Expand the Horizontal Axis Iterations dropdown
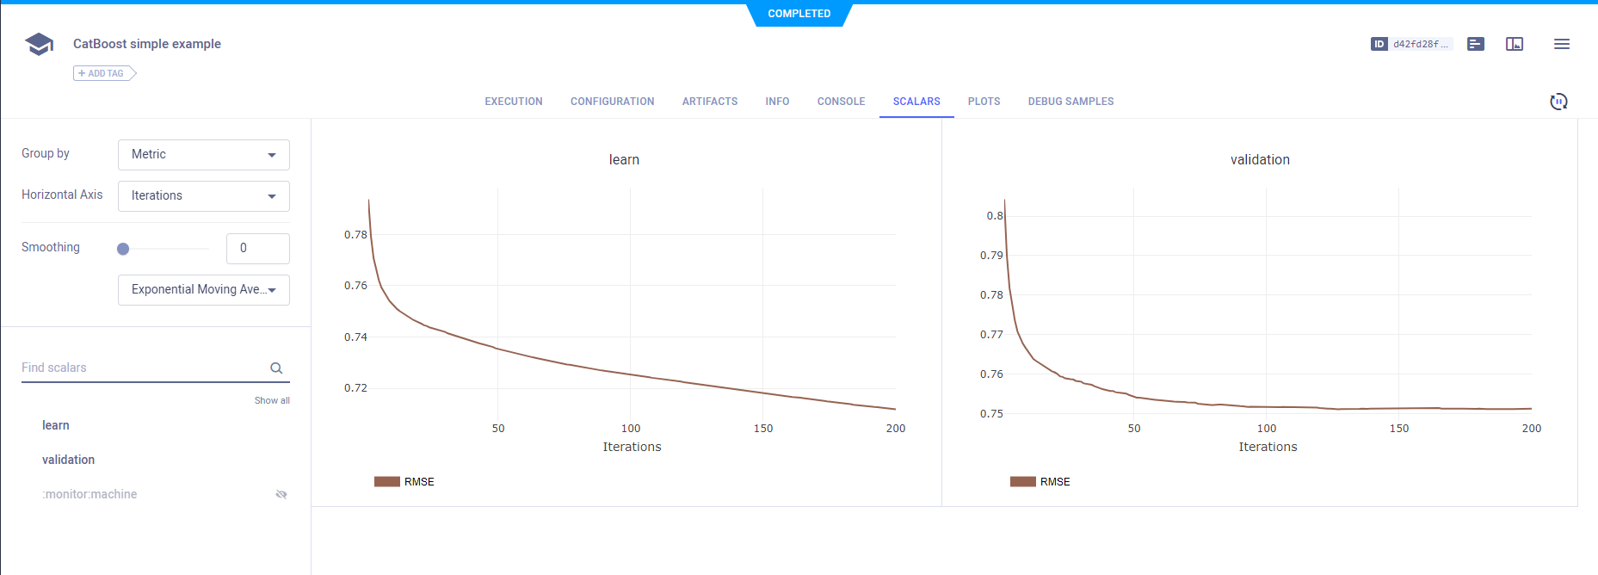Image resolution: width=1598 pixels, height=575 pixels. (x=203, y=196)
